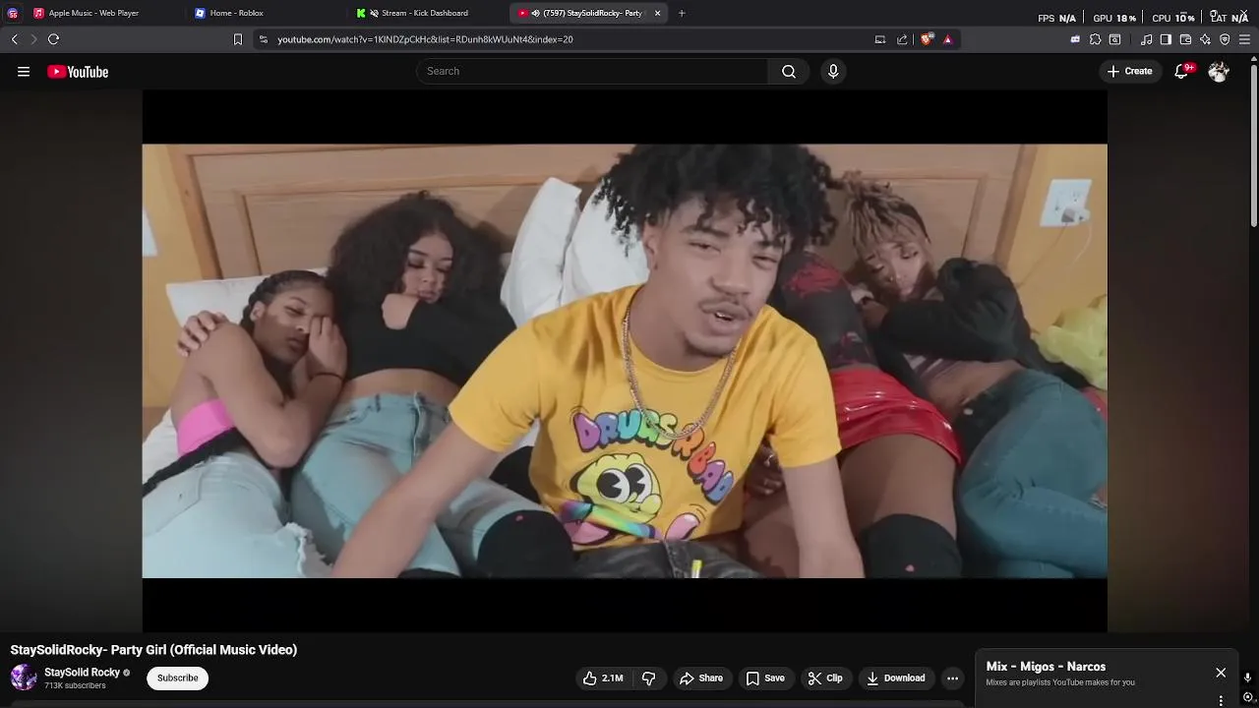Click the 713K subscribers text

(x=75, y=685)
